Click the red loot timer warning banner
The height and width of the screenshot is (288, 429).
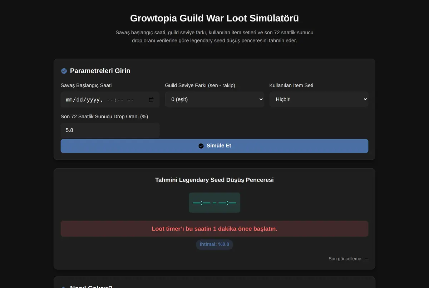(x=214, y=229)
